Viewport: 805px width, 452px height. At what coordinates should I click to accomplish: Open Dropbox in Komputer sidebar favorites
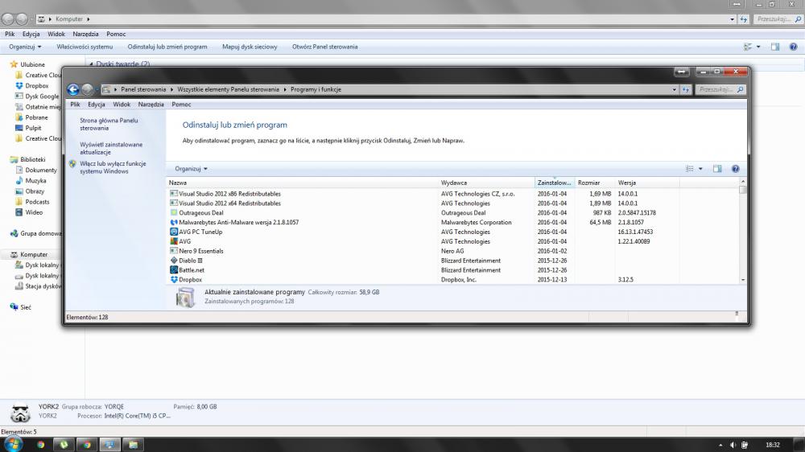(x=36, y=86)
